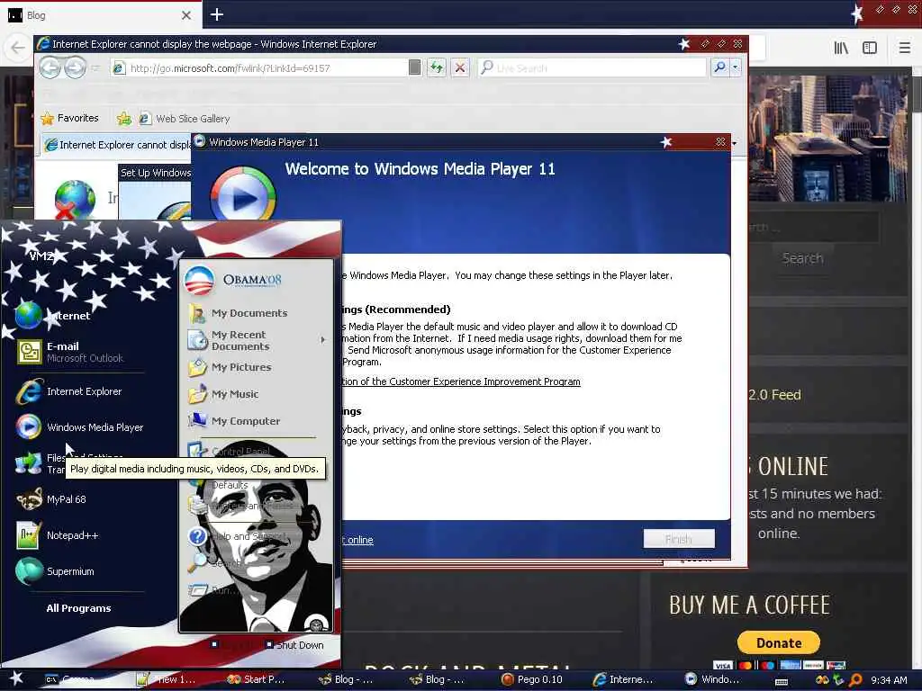The image size is (922, 691).
Task: Click the taskbar clock showing 9:34 AM
Action: tap(889, 680)
